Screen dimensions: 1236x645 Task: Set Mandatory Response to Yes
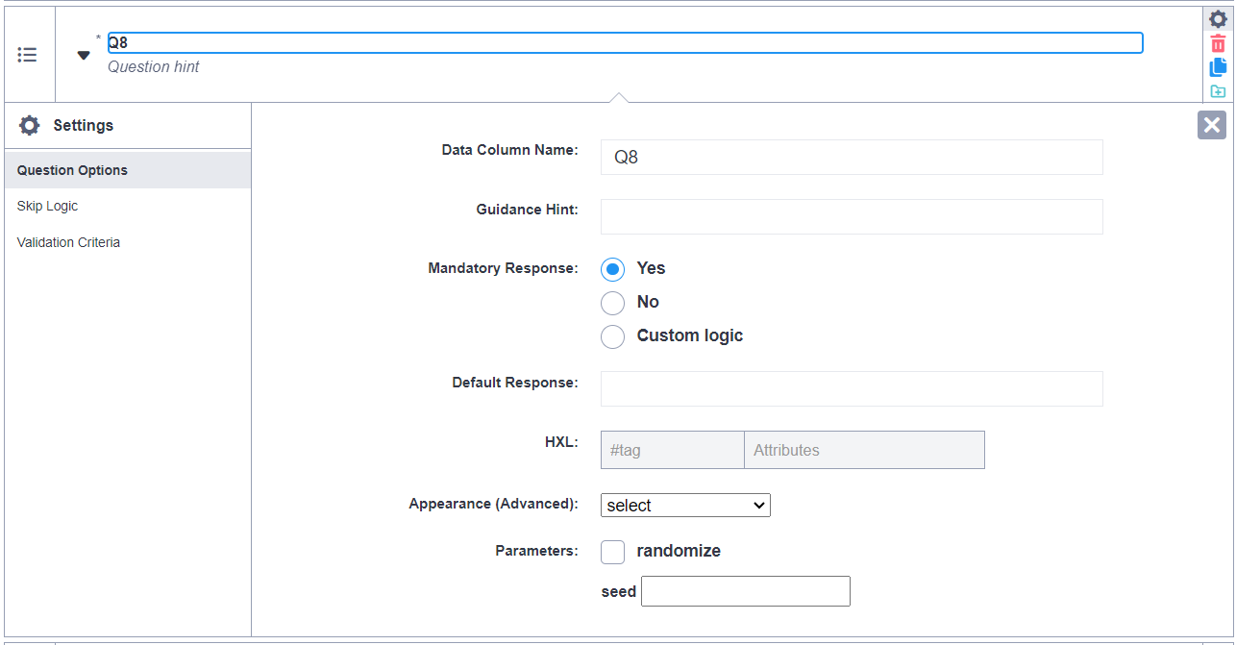point(612,269)
